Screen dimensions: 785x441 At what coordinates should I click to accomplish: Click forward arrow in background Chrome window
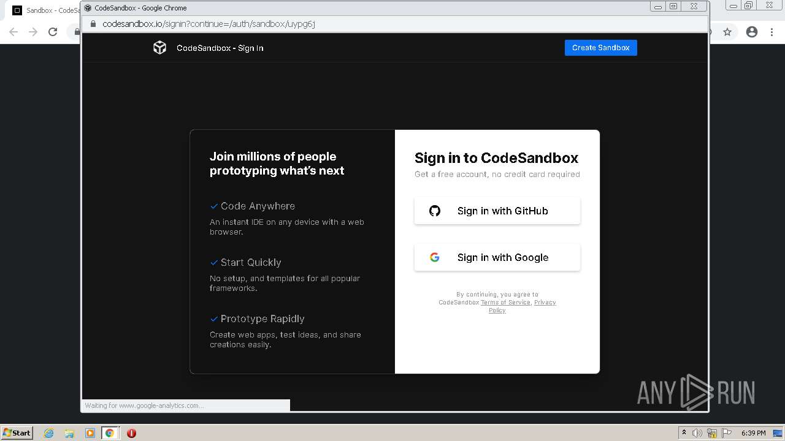pyautogui.click(x=33, y=32)
